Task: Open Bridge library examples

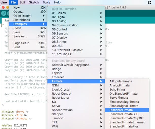Action: (76, 69)
